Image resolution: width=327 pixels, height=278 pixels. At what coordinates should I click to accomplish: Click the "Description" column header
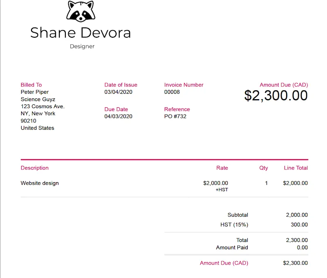coord(35,168)
